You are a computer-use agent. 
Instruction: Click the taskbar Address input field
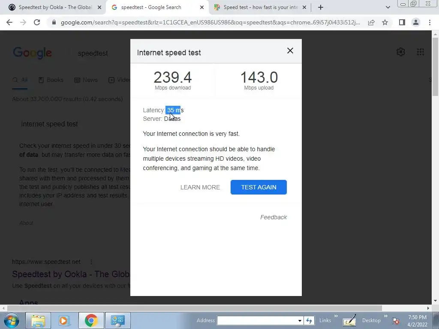257,320
